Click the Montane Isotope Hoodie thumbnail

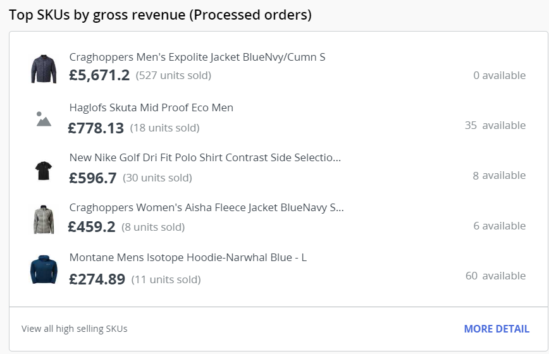click(x=44, y=270)
